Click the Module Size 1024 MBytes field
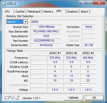Viewport: 107px width, 103px height. click(46, 27)
